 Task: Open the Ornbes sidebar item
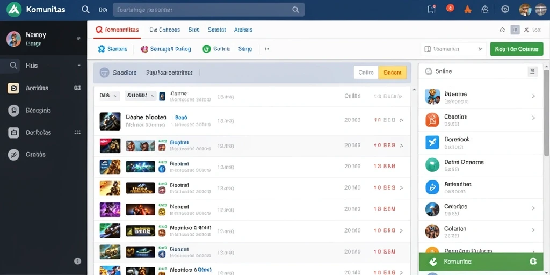click(x=44, y=154)
